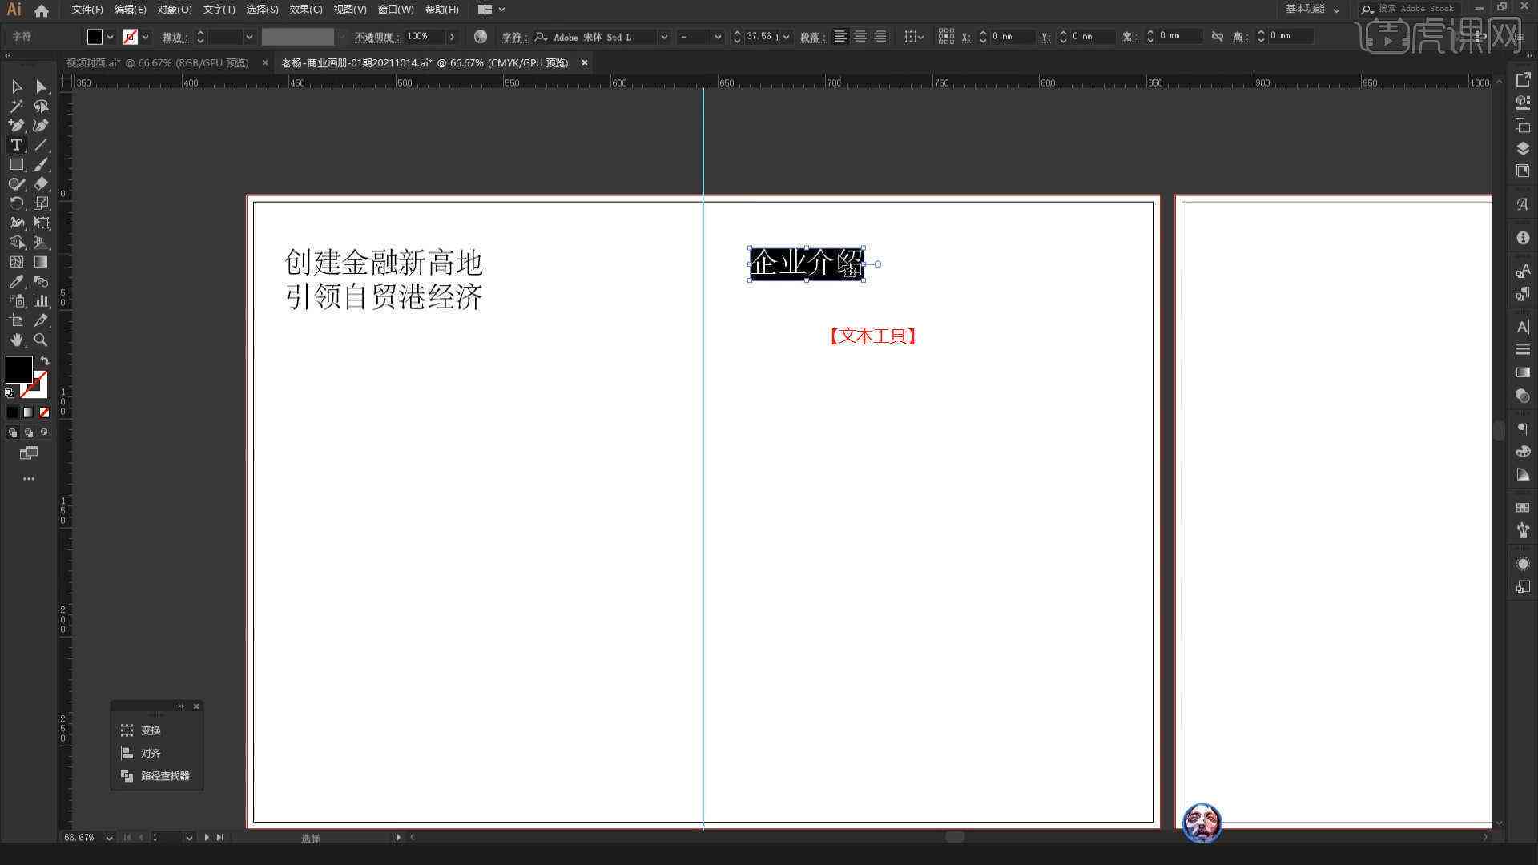Open Adobe 宋体 font family dropdown
This screenshot has width=1538, height=865.
(663, 37)
